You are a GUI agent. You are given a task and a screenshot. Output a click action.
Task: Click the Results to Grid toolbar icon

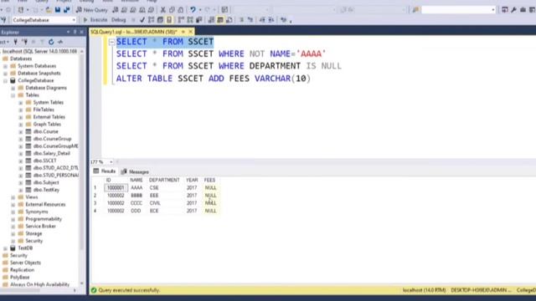220,20
